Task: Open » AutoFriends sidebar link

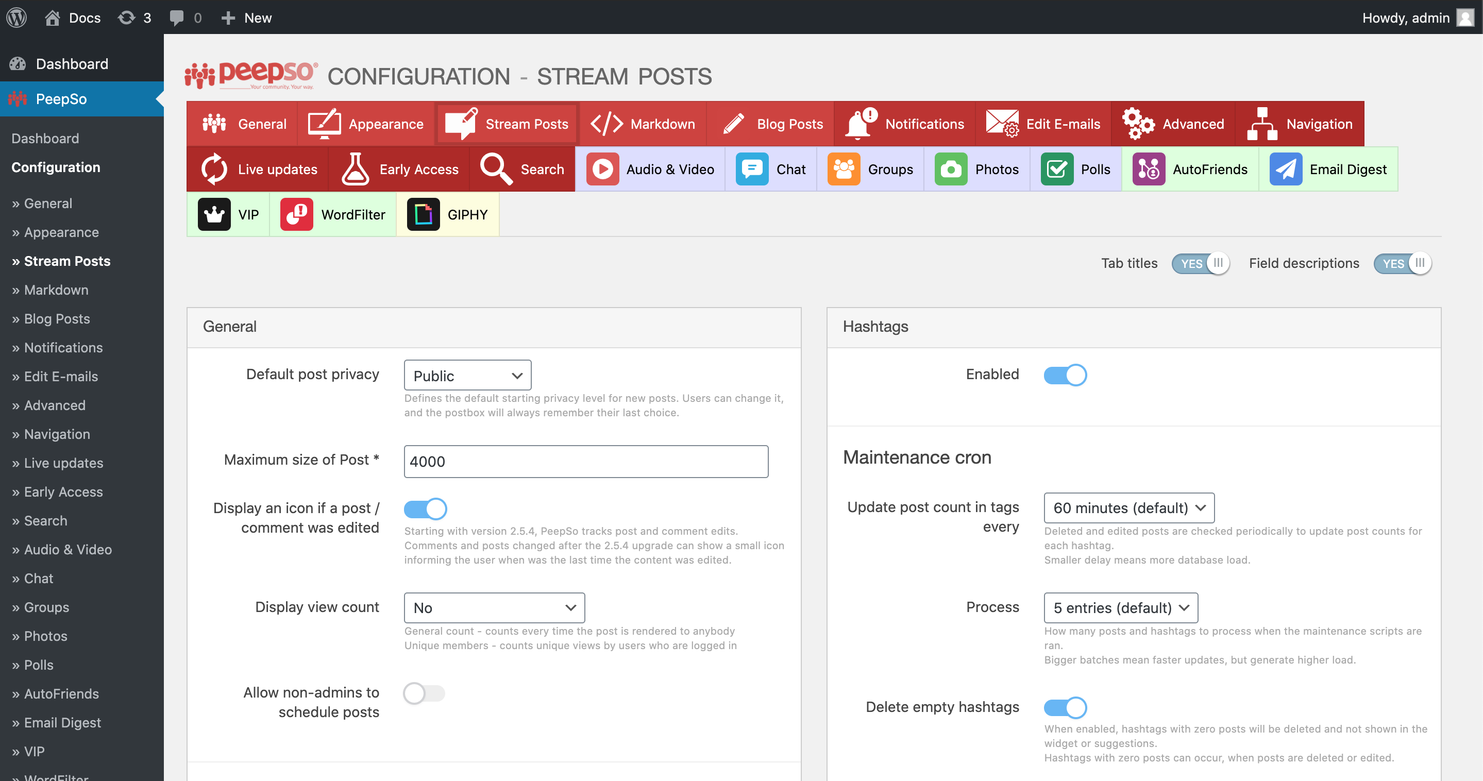Action: click(x=55, y=693)
